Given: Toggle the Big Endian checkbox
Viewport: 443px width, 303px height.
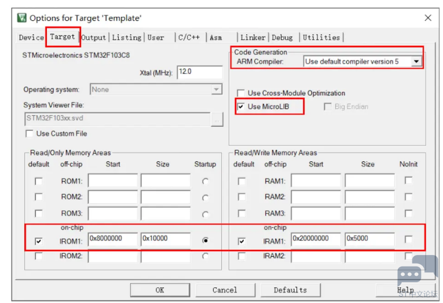Looking at the screenshot, I should (x=328, y=106).
